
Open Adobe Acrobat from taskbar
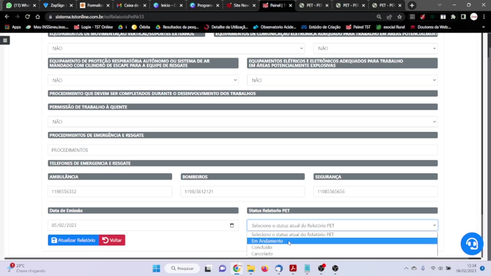(293, 268)
